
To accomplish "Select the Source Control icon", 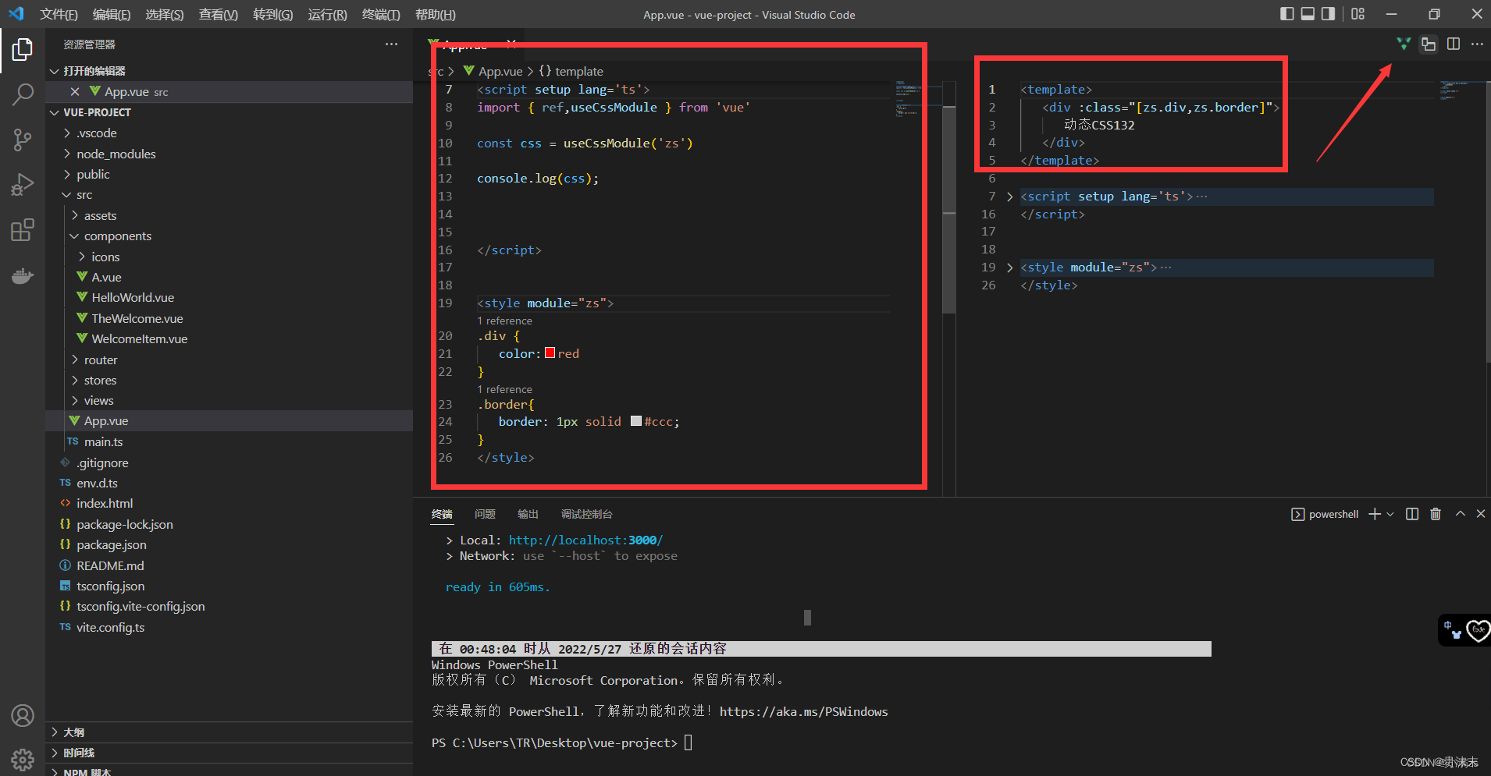I will coord(23,139).
